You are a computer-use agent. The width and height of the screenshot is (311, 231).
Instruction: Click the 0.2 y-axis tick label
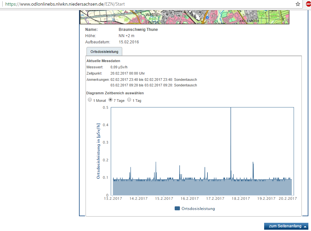106,160
